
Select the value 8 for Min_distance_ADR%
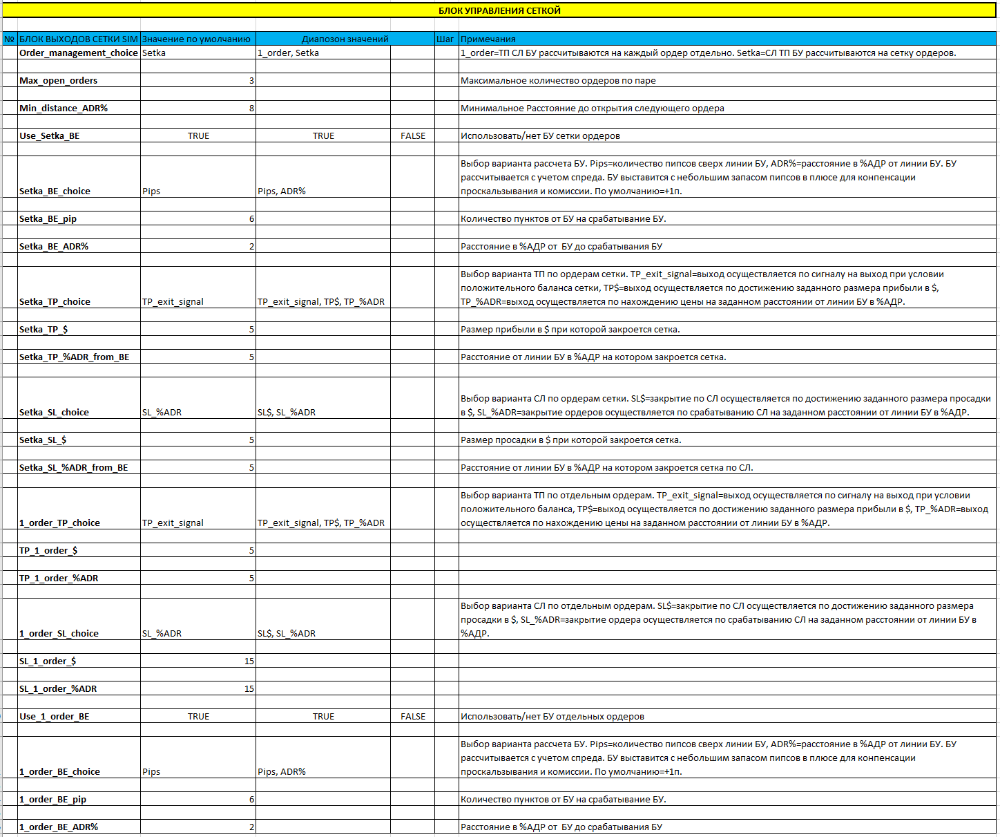tap(198, 108)
